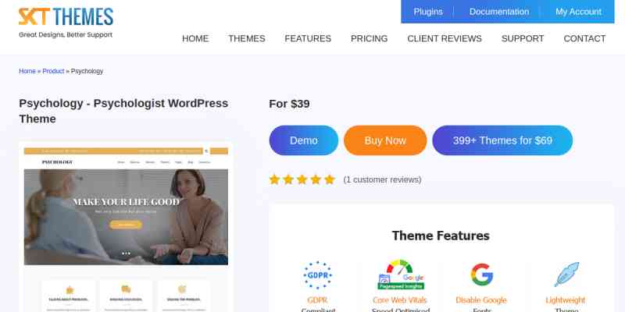Click the Product breadcrumb link
This screenshot has width=625, height=312.
[53, 71]
